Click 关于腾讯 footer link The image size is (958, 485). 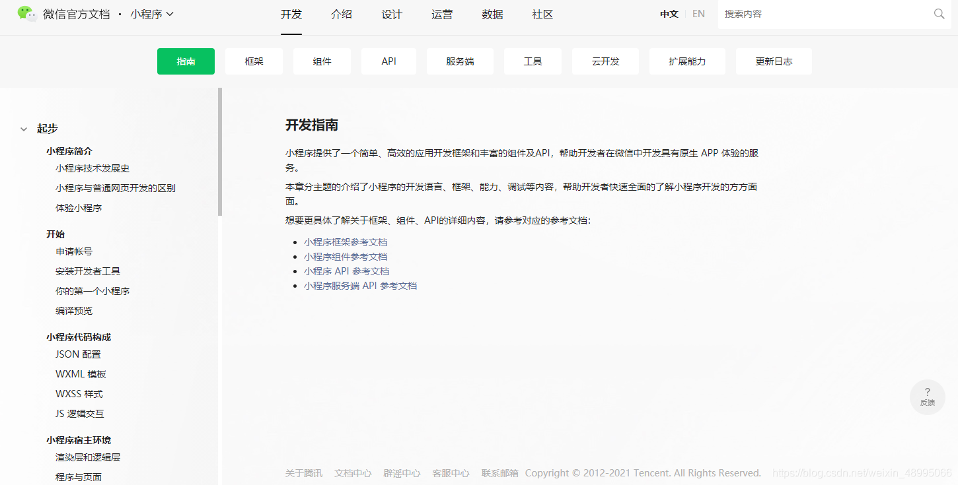304,473
